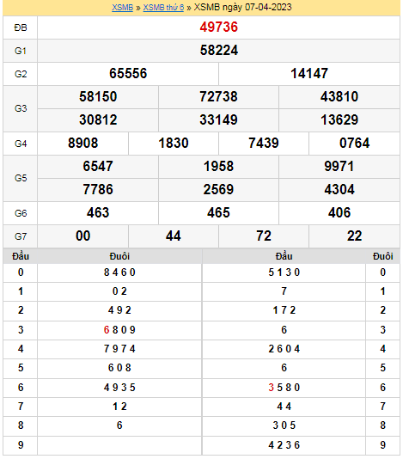Screen dimensions: 403x459
Task: Select the G5 number 1958
Action: tap(218, 166)
